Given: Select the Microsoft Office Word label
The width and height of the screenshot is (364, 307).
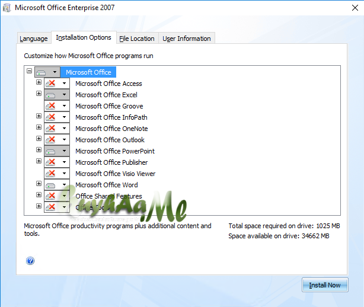Looking at the screenshot, I should [x=107, y=185].
